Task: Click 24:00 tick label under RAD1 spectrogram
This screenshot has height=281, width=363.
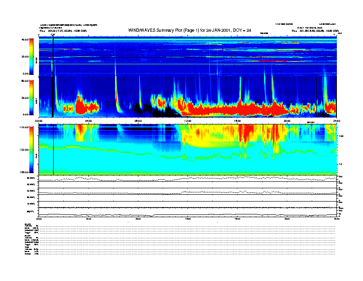Action: coord(336,121)
